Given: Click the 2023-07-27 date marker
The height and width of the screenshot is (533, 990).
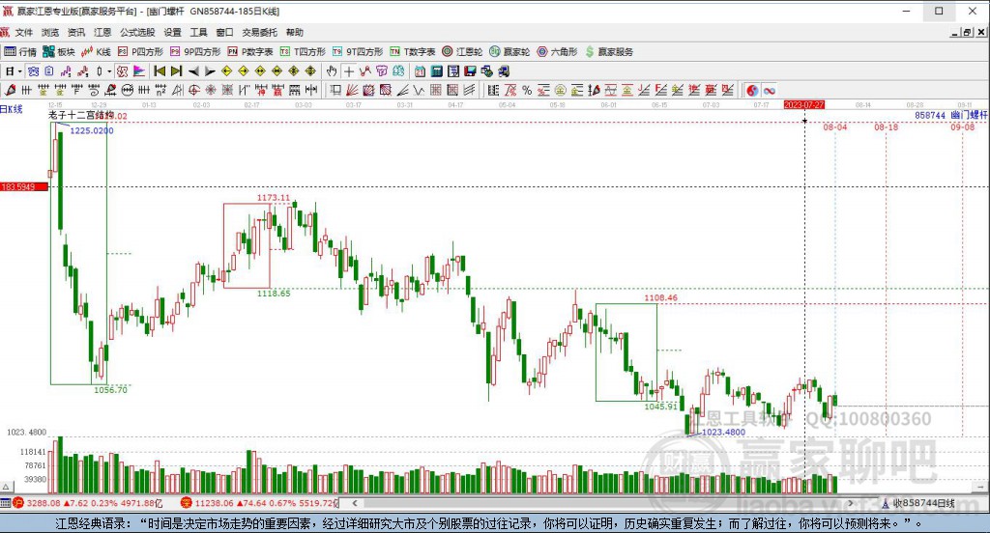Looking at the screenshot, I should click(x=803, y=104).
